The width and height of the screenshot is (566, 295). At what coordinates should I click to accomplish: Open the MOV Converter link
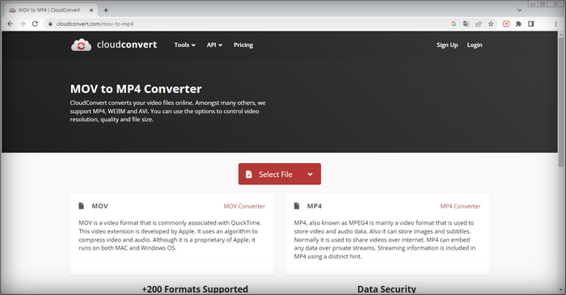coord(244,206)
